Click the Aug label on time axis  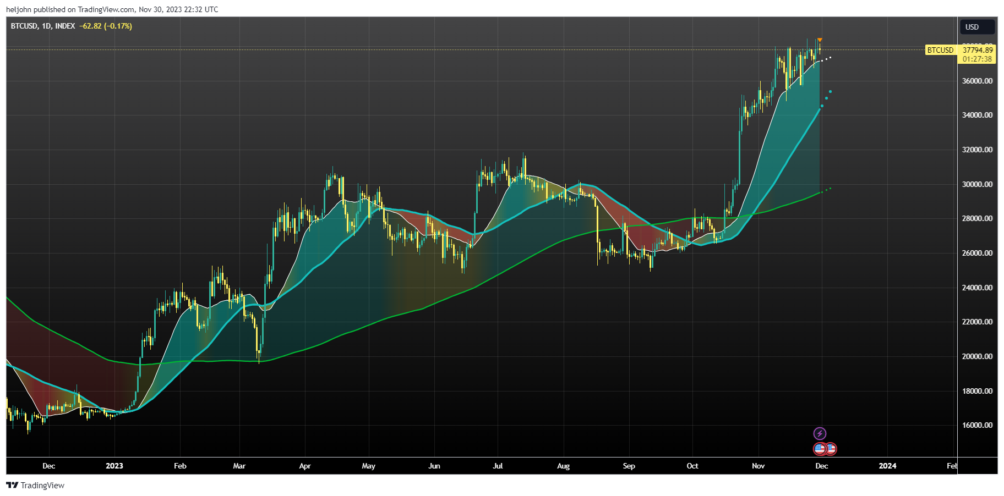coord(563,466)
